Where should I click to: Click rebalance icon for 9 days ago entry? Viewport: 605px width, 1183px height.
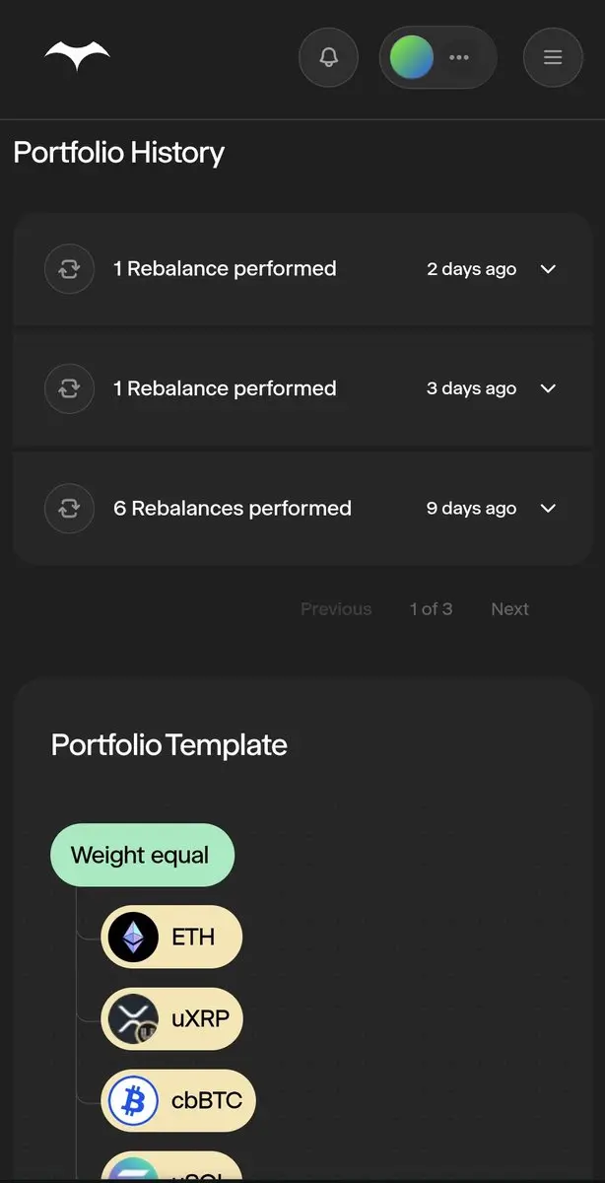[x=69, y=509]
